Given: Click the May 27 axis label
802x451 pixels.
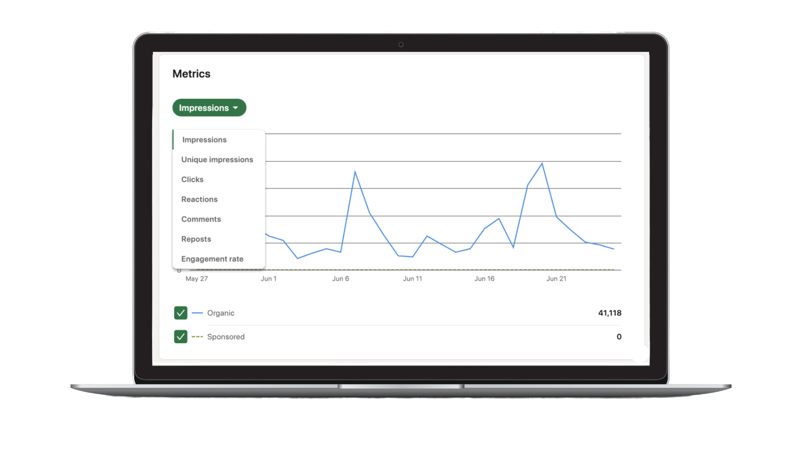Looking at the screenshot, I should coord(197,279).
